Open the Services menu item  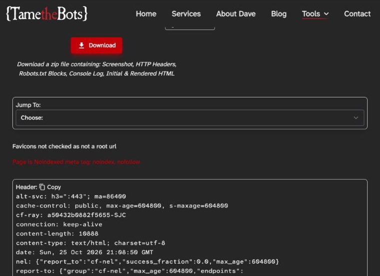point(186,14)
